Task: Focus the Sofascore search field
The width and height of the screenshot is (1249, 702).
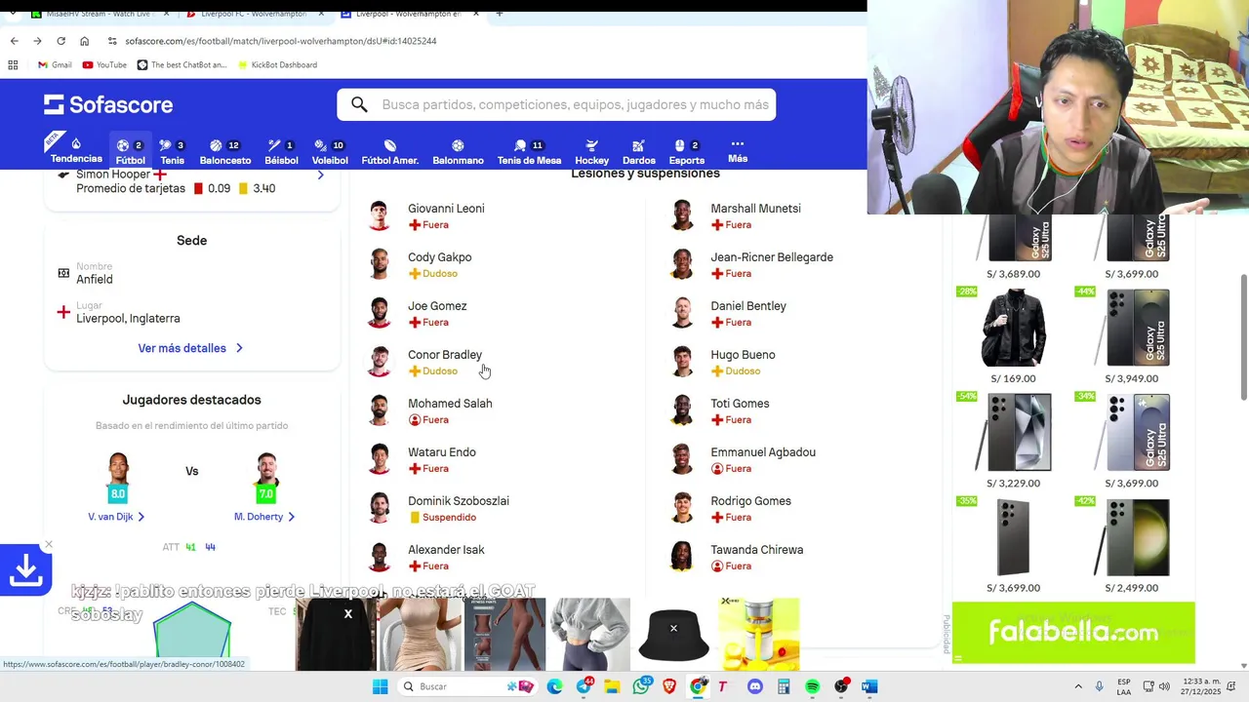Action: [x=556, y=104]
